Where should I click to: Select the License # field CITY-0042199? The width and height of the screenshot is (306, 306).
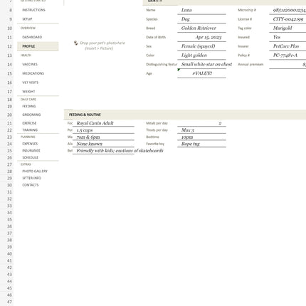tap(287, 19)
